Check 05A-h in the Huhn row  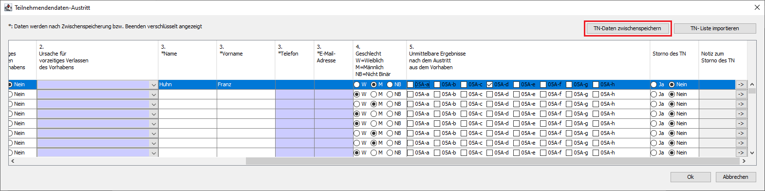596,85
